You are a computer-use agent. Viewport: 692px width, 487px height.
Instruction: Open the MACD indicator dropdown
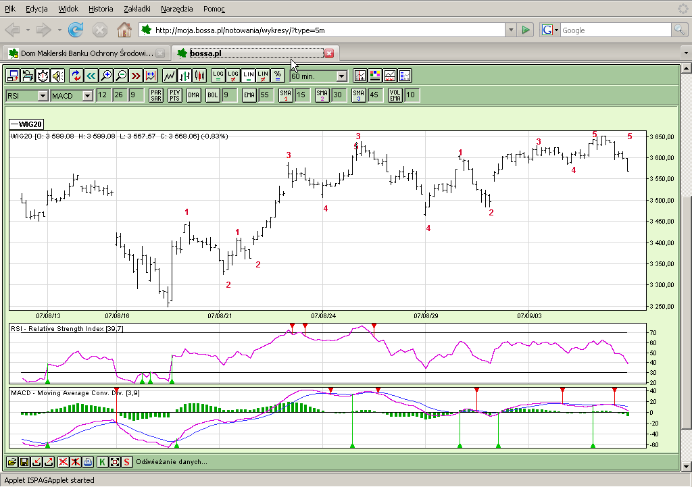(x=87, y=96)
